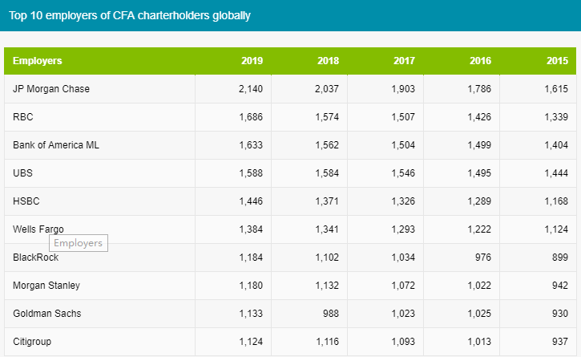Click JP Morgan Chase 2016 value 1,786
The width and height of the screenshot is (581, 357).
point(479,89)
